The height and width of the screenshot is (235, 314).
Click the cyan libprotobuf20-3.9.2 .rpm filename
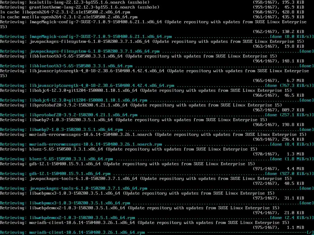pyautogui.click(x=83, y=115)
